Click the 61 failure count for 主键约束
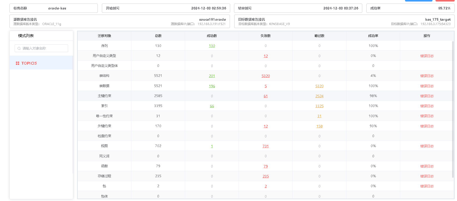This screenshot has width=457, height=201. (x=265, y=96)
